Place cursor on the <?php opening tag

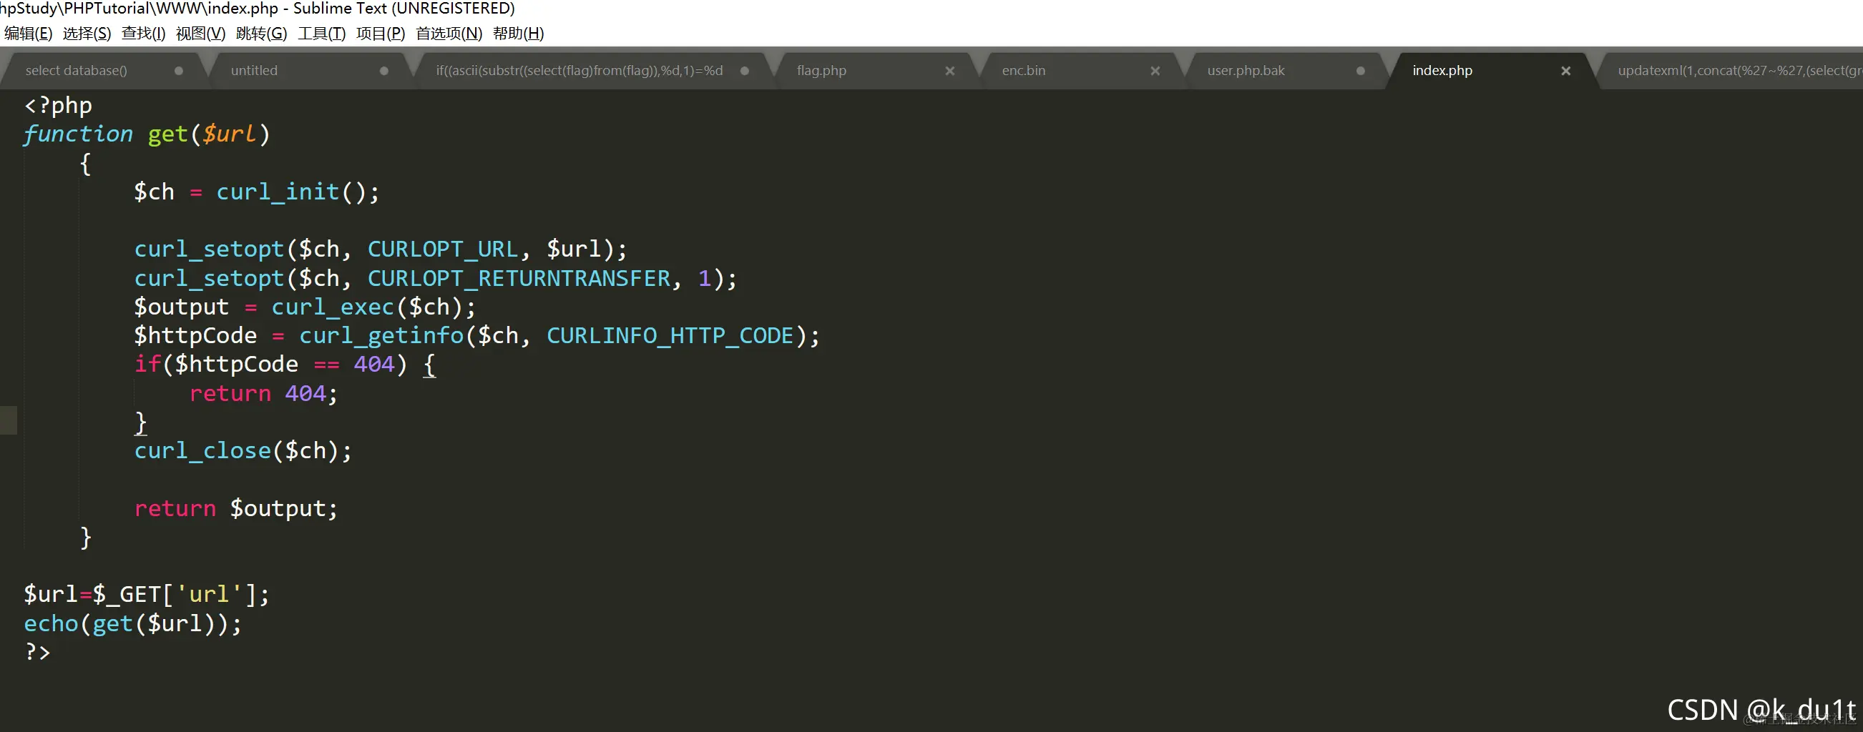[59, 106]
